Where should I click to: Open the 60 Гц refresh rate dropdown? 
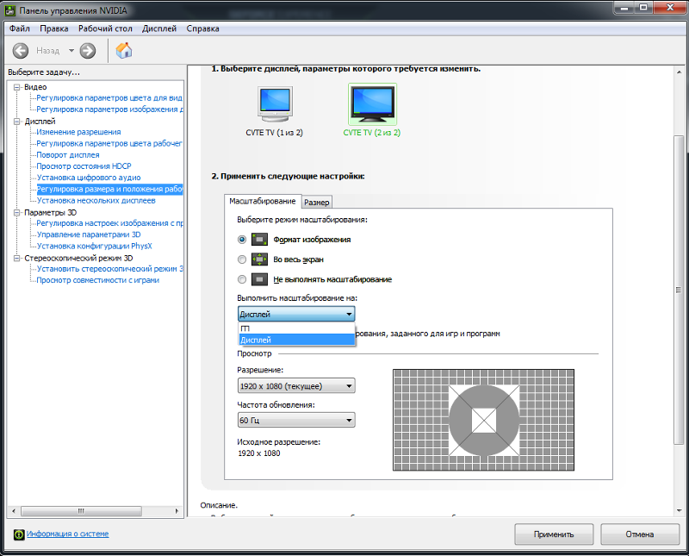coord(296,420)
